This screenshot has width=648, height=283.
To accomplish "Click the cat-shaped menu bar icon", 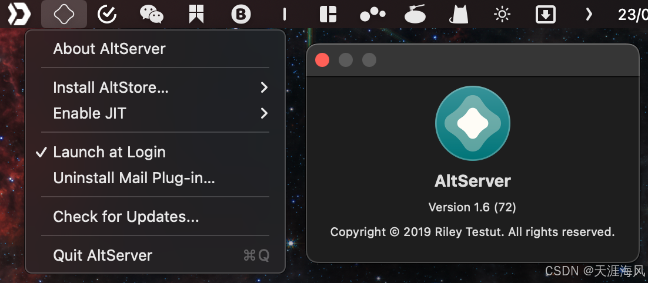I will [459, 15].
